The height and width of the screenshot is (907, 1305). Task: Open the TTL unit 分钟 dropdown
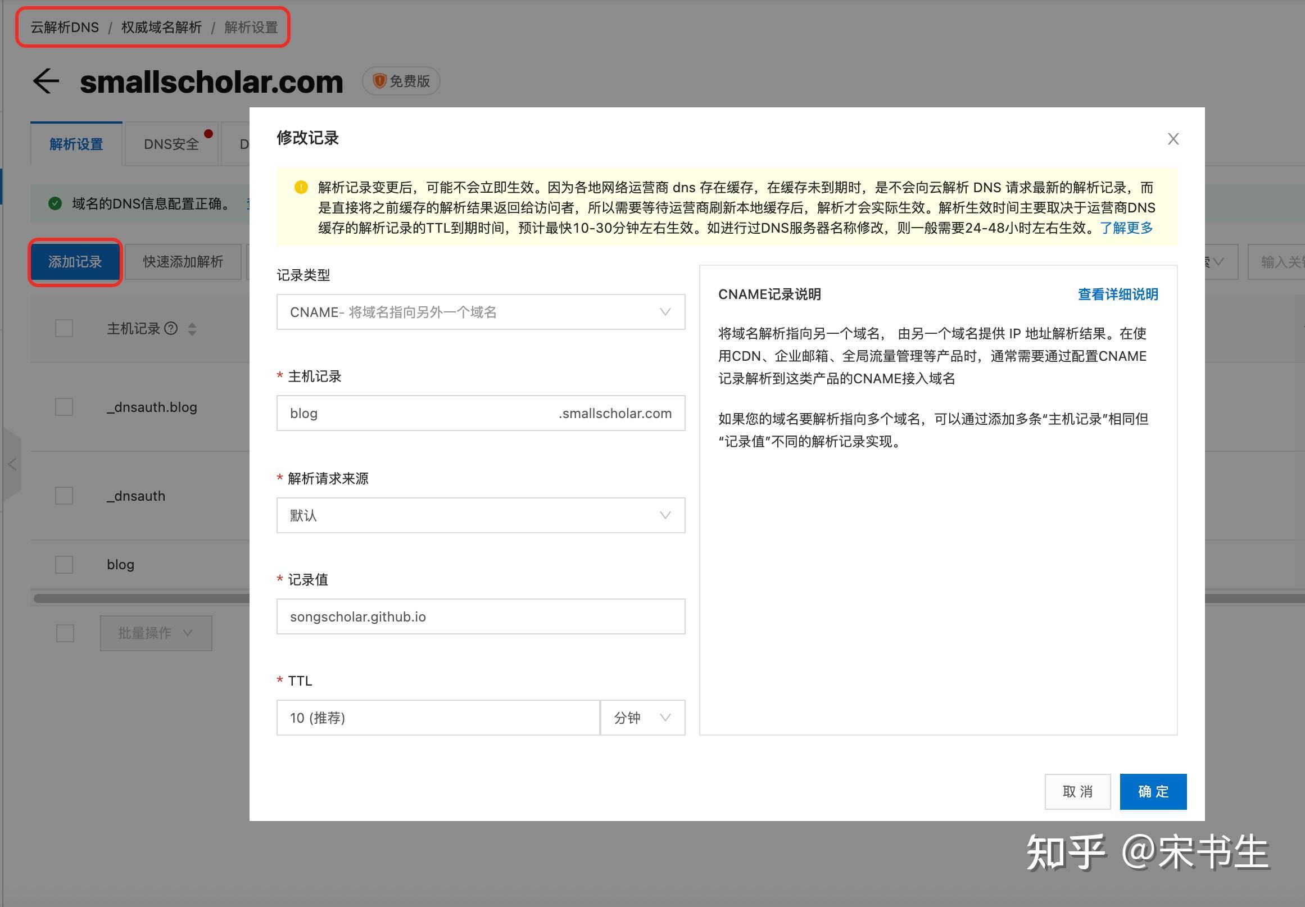click(x=643, y=718)
